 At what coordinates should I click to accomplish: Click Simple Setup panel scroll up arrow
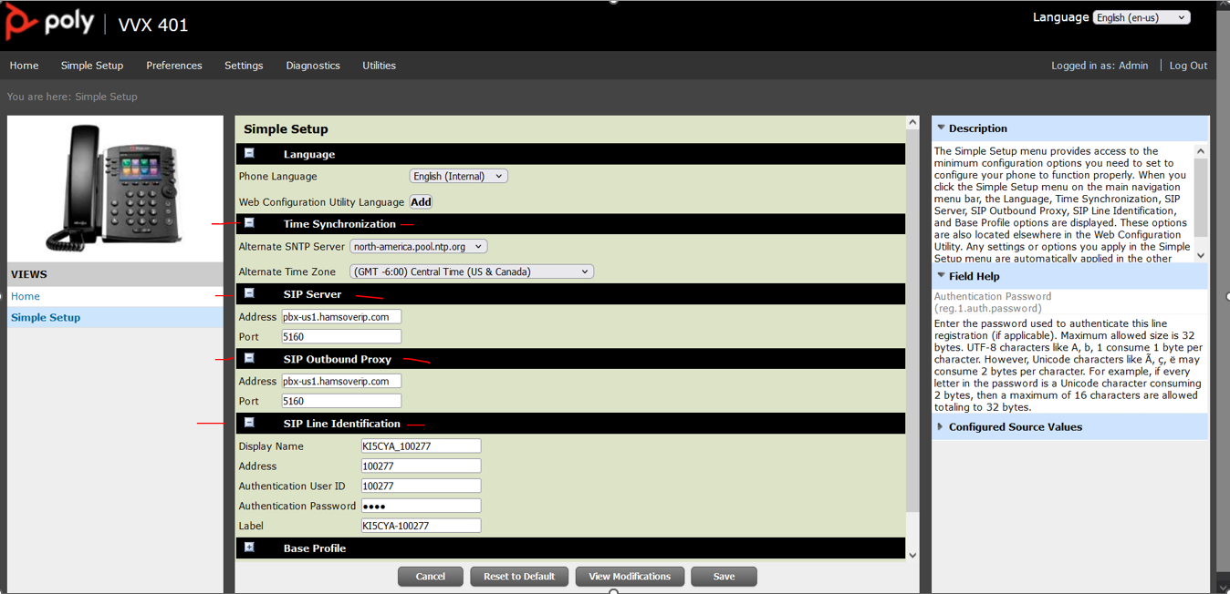(x=912, y=122)
